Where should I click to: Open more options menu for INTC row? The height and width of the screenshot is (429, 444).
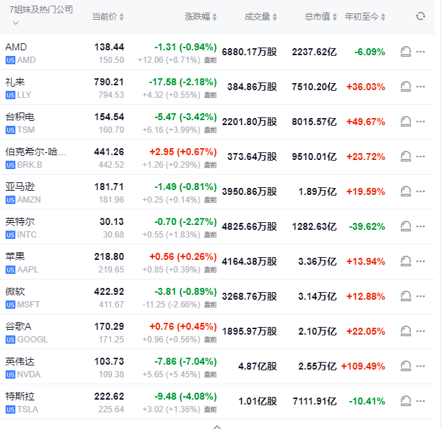pyautogui.click(x=420, y=226)
